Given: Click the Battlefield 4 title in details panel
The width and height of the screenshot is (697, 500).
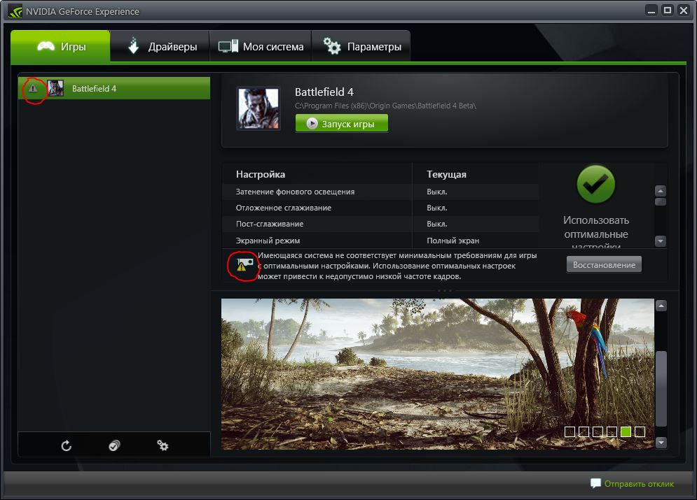Looking at the screenshot, I should pyautogui.click(x=324, y=92).
